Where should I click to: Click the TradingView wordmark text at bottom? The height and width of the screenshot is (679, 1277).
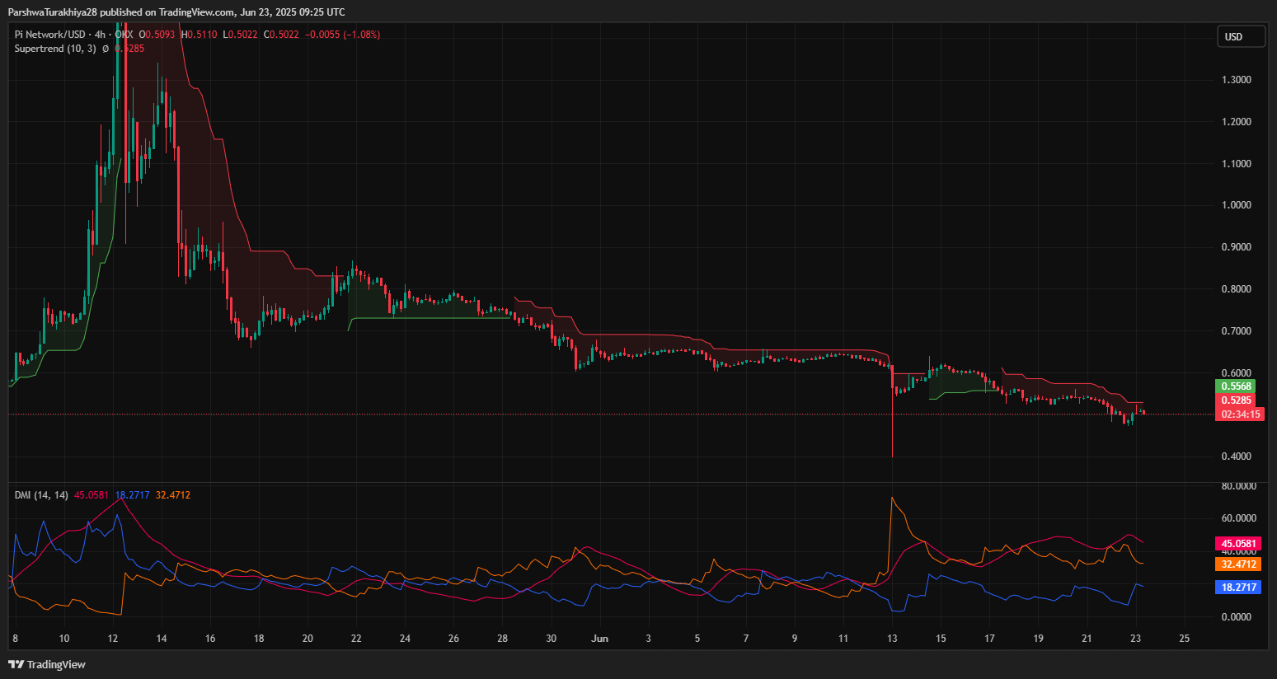[56, 665]
